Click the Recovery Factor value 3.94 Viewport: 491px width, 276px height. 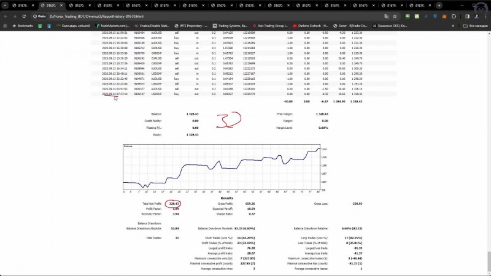[x=176, y=214]
